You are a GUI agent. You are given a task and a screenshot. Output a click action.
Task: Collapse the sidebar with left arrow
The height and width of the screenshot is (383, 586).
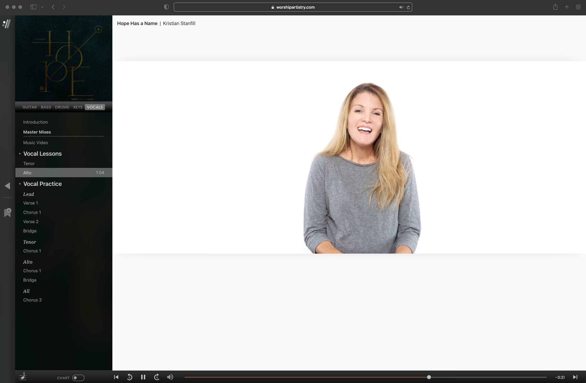tap(7, 186)
